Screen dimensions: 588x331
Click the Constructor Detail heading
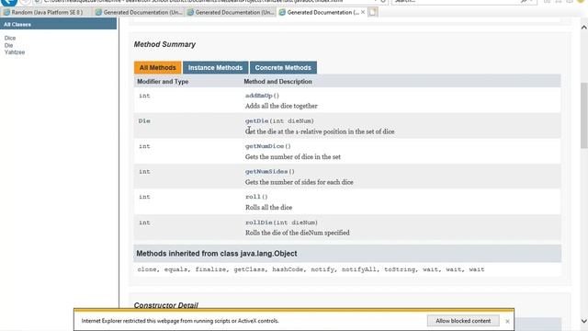(165, 305)
